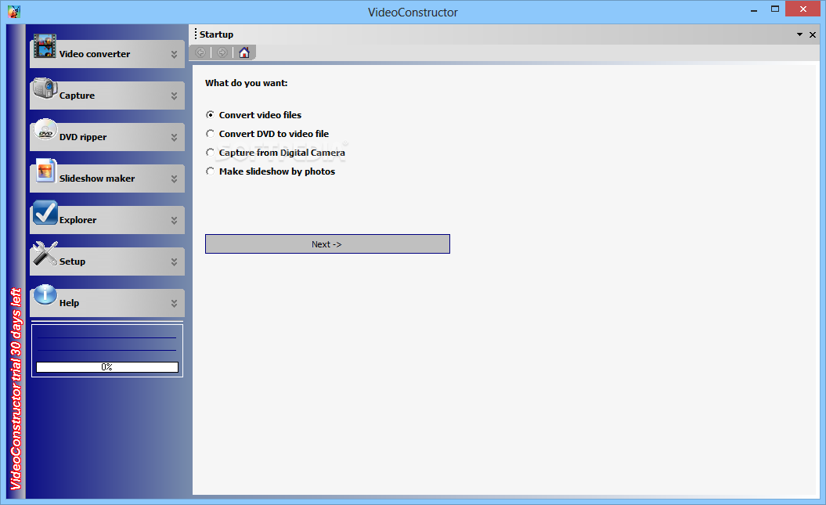Open the Setup menu item
The height and width of the screenshot is (505, 826).
[x=107, y=262]
